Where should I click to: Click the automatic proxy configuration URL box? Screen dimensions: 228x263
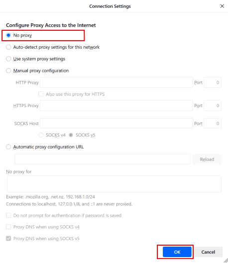pyautogui.click(x=103, y=159)
